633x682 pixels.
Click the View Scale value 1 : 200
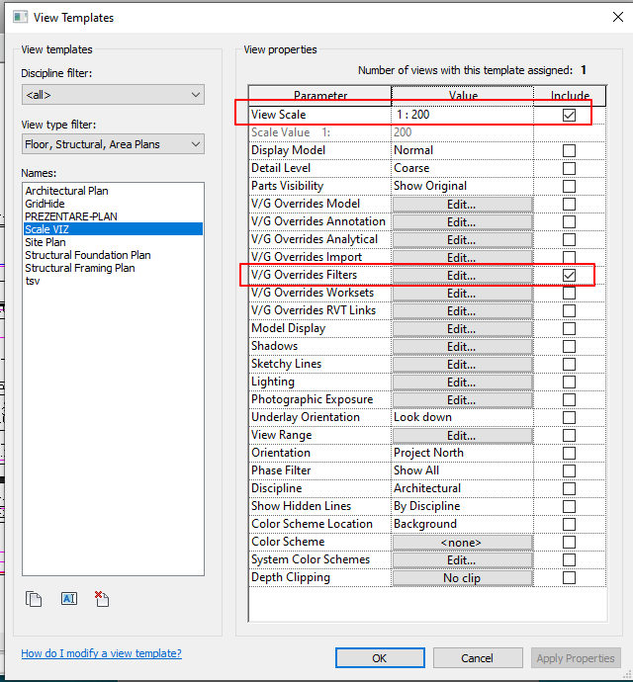tap(462, 115)
